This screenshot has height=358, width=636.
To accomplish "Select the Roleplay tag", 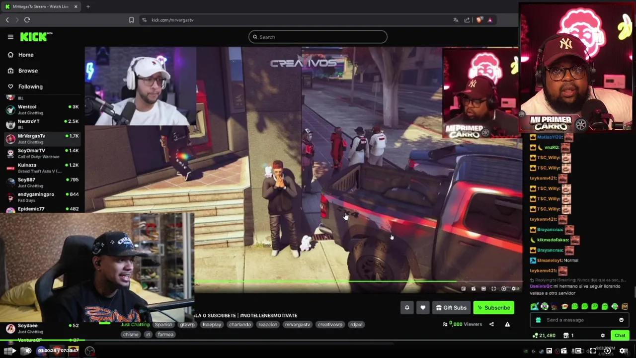I will [212, 325].
